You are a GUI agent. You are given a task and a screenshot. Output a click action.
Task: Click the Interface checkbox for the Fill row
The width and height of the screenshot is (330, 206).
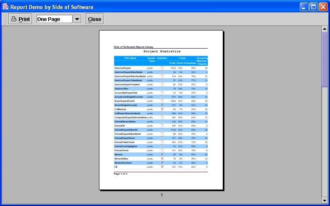(162, 167)
